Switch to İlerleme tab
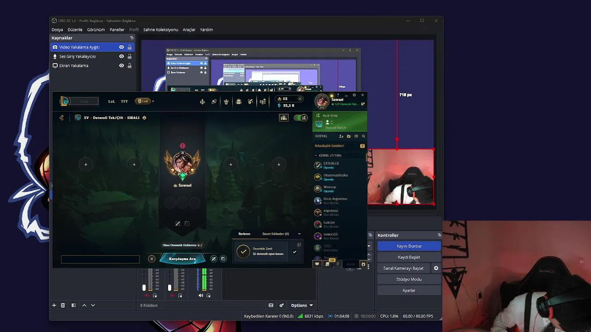 (x=244, y=234)
